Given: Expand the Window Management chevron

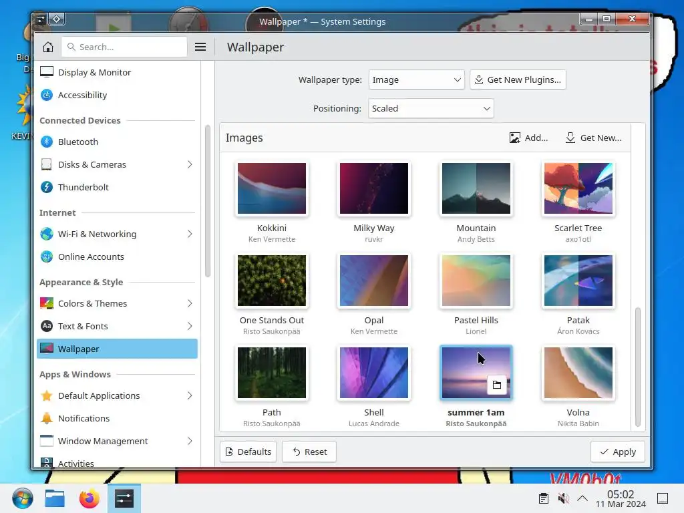Looking at the screenshot, I should 190,441.
